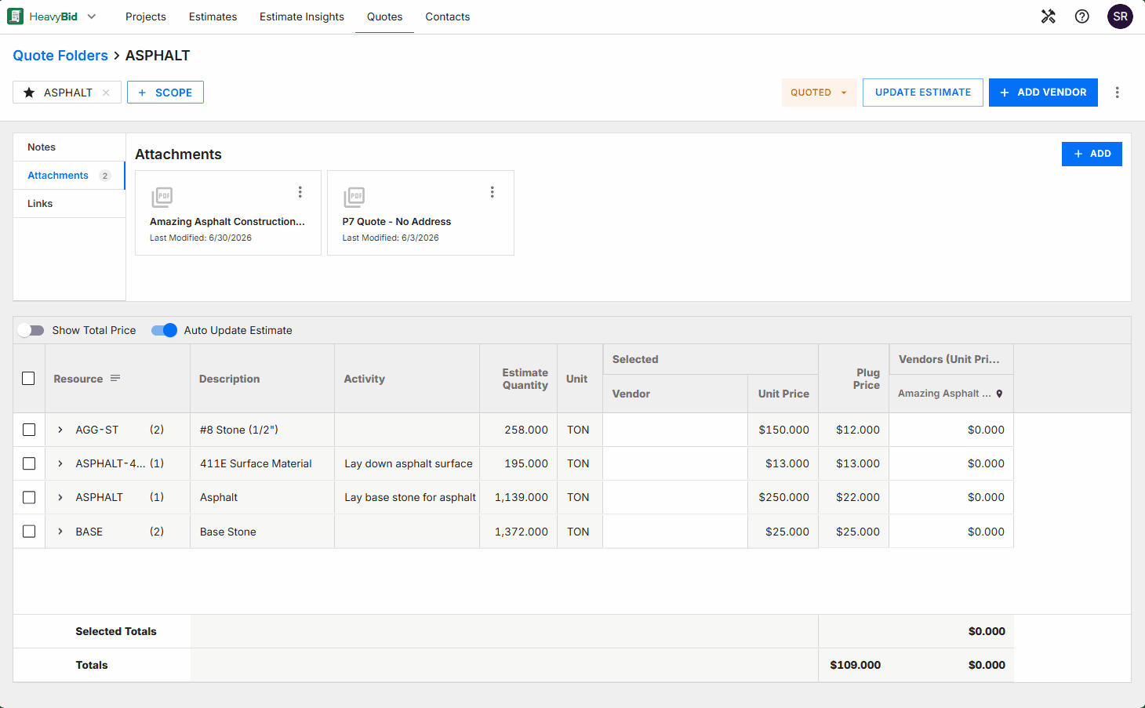Click the #8 Stone (1/2") description cell
Image resolution: width=1145 pixels, height=708 pixels.
coord(262,430)
